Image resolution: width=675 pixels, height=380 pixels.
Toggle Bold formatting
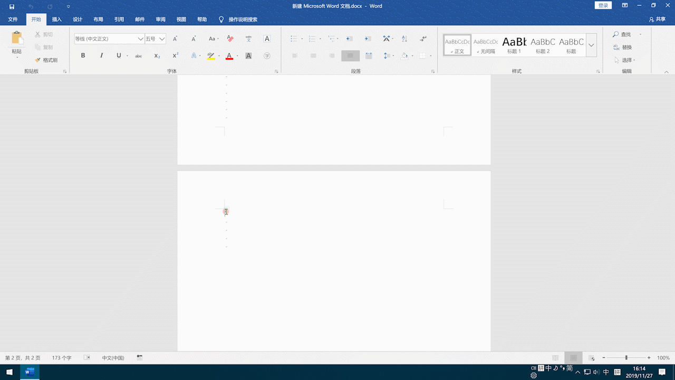point(83,55)
